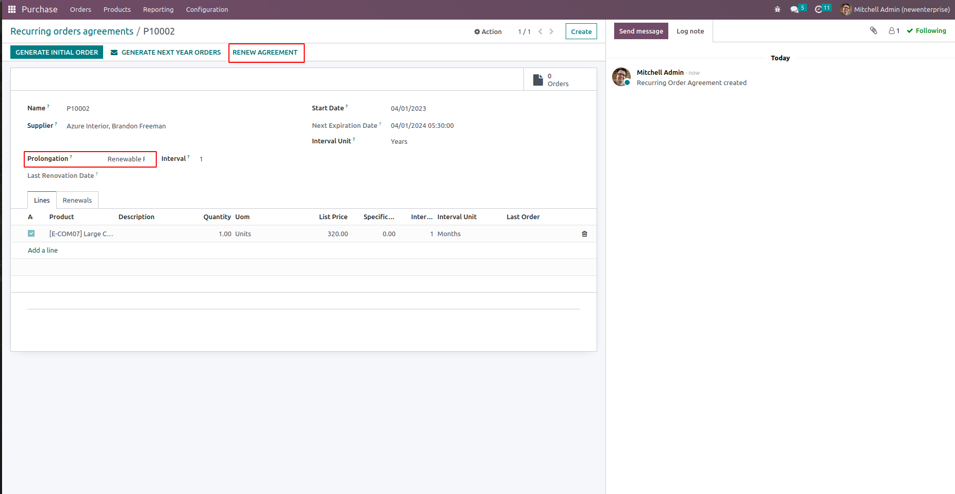Open the debug bug icon menu
The image size is (955, 494).
(778, 9)
